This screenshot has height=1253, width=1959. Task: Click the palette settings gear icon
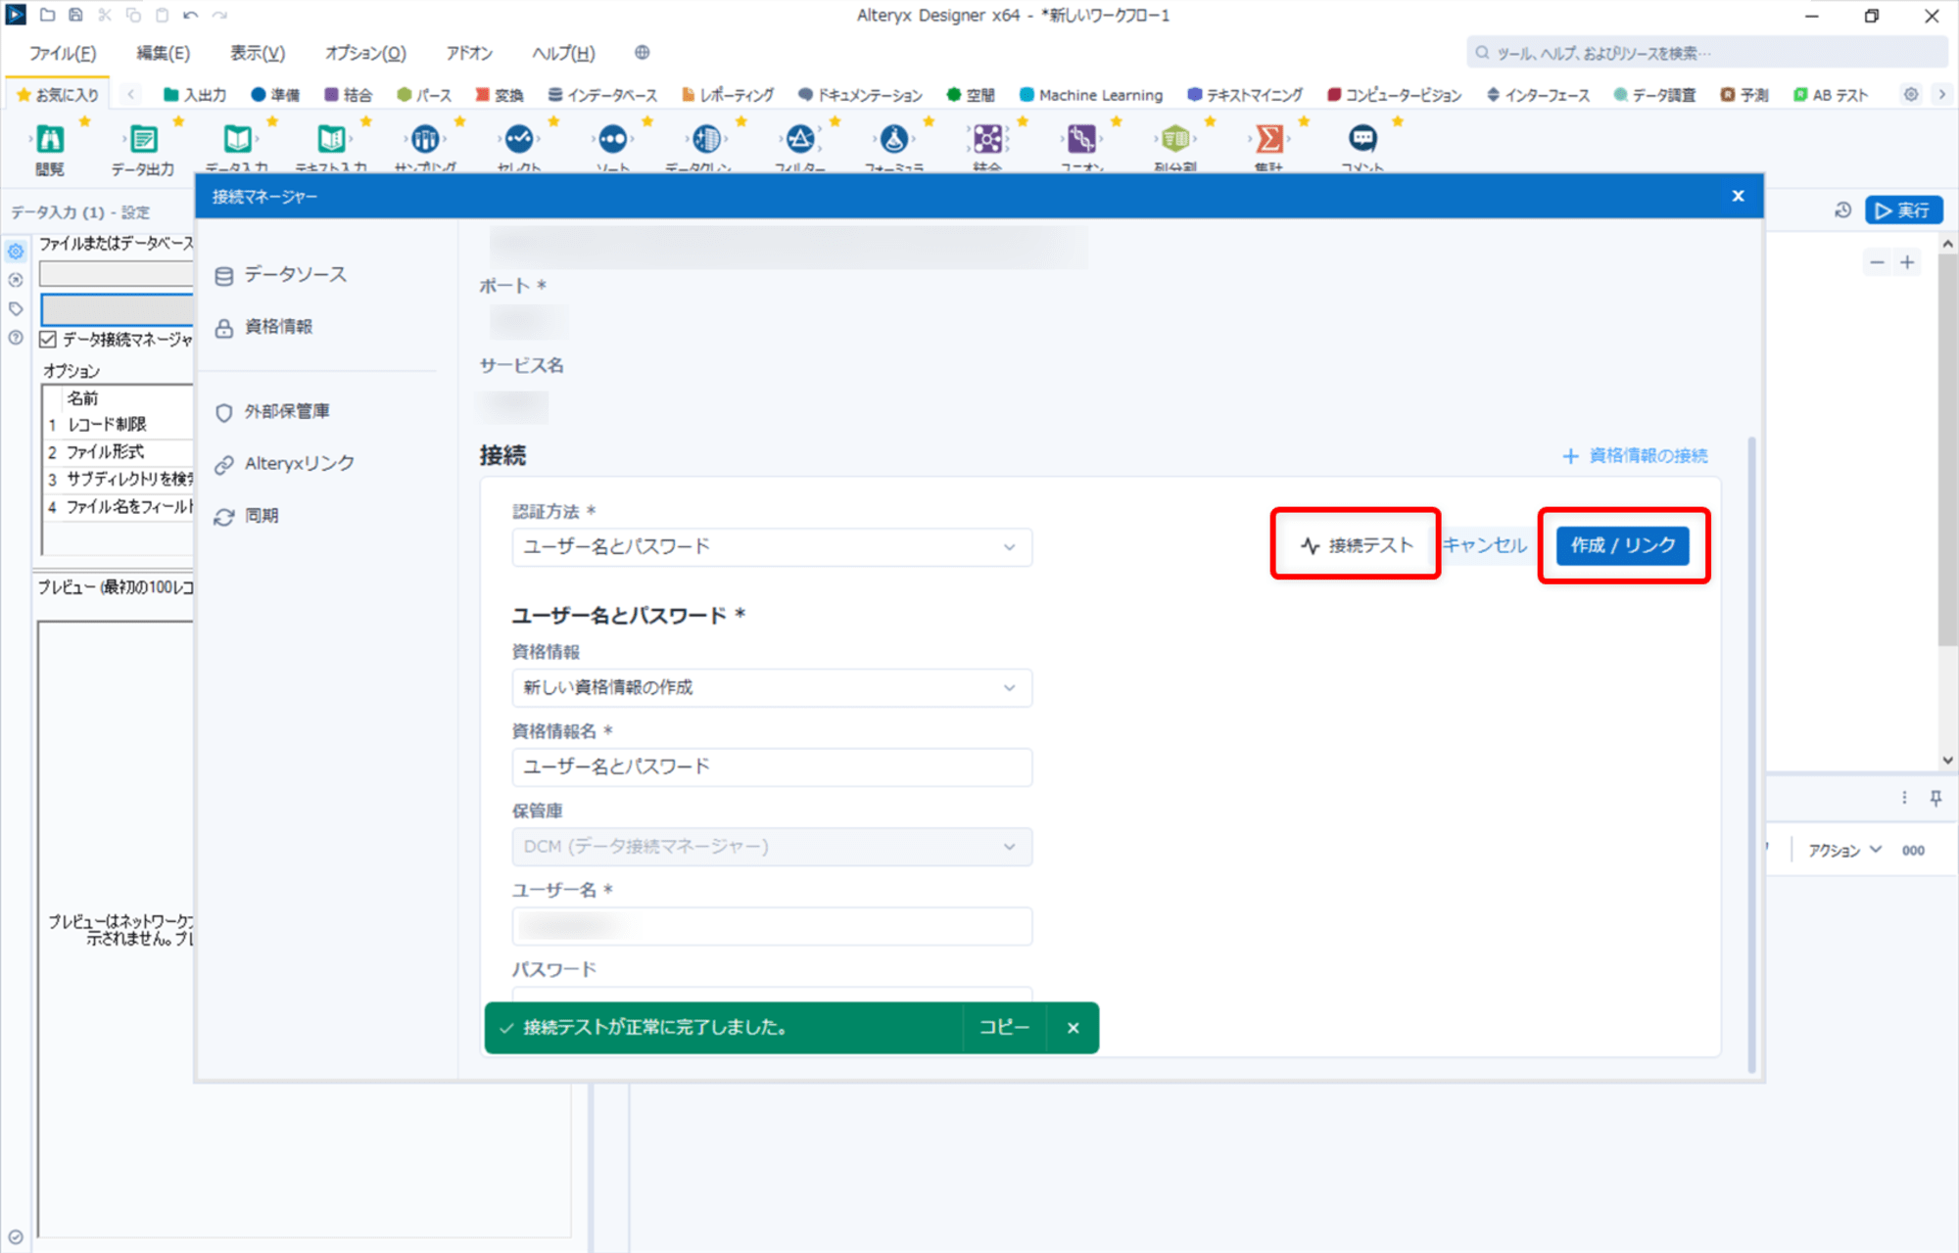point(1911,94)
